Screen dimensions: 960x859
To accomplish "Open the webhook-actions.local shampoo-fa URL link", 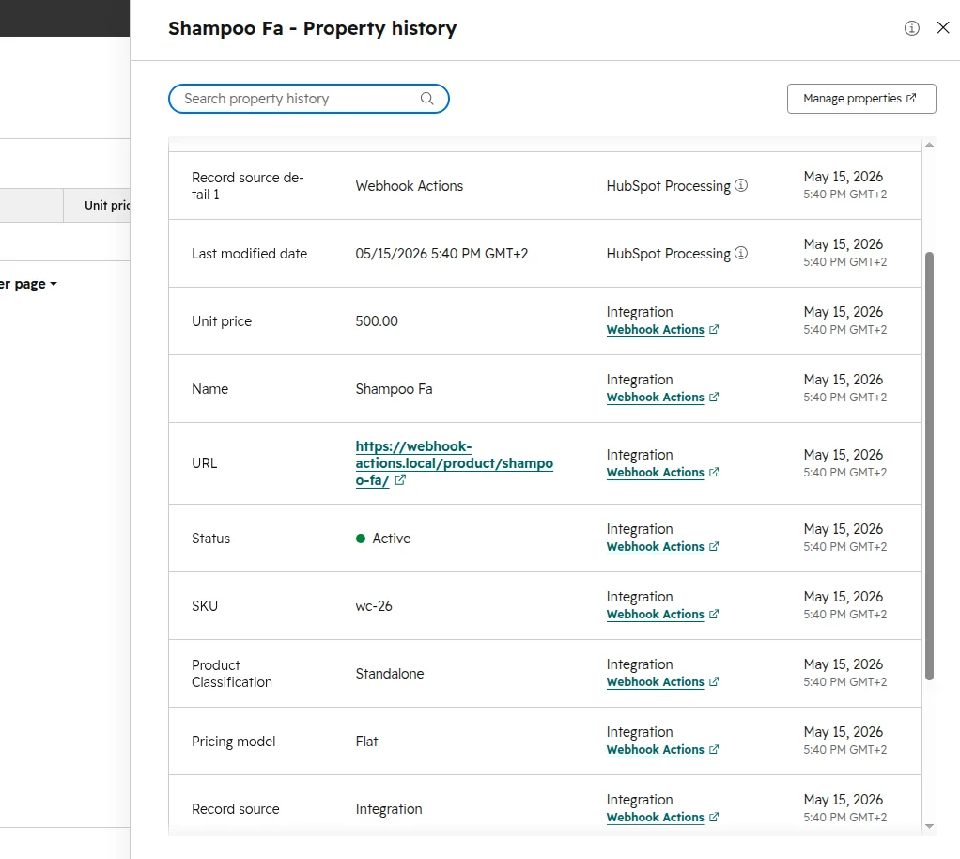I will [x=454, y=463].
